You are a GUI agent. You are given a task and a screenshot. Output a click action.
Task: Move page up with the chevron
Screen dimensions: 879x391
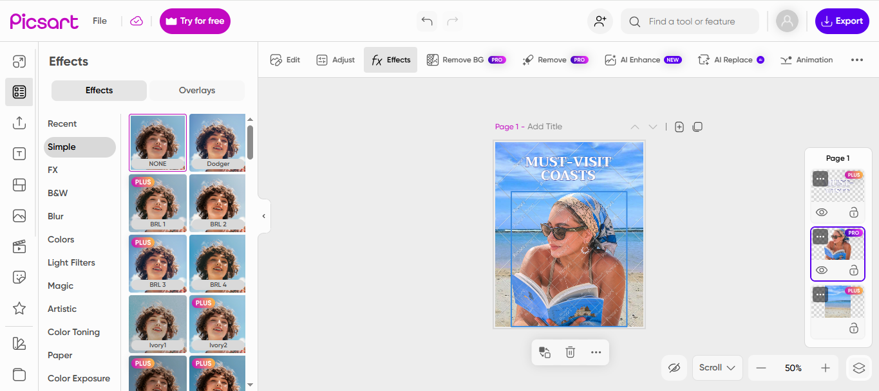point(635,127)
